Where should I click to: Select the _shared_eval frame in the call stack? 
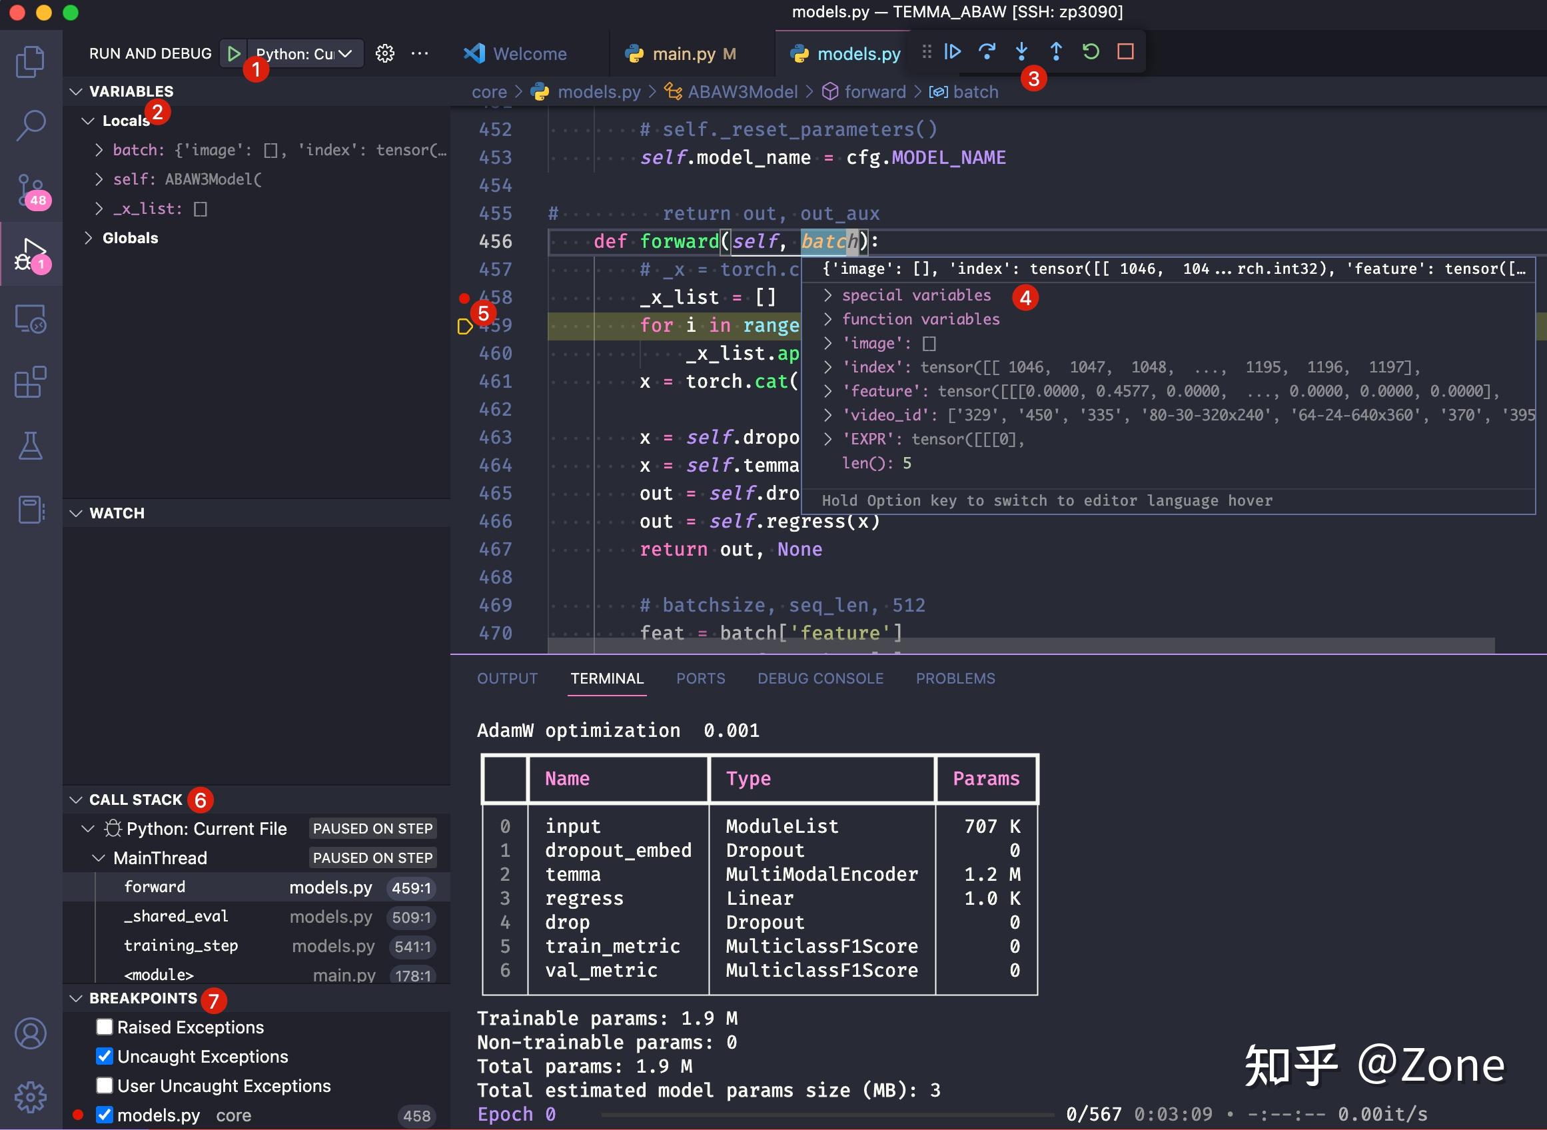175,917
